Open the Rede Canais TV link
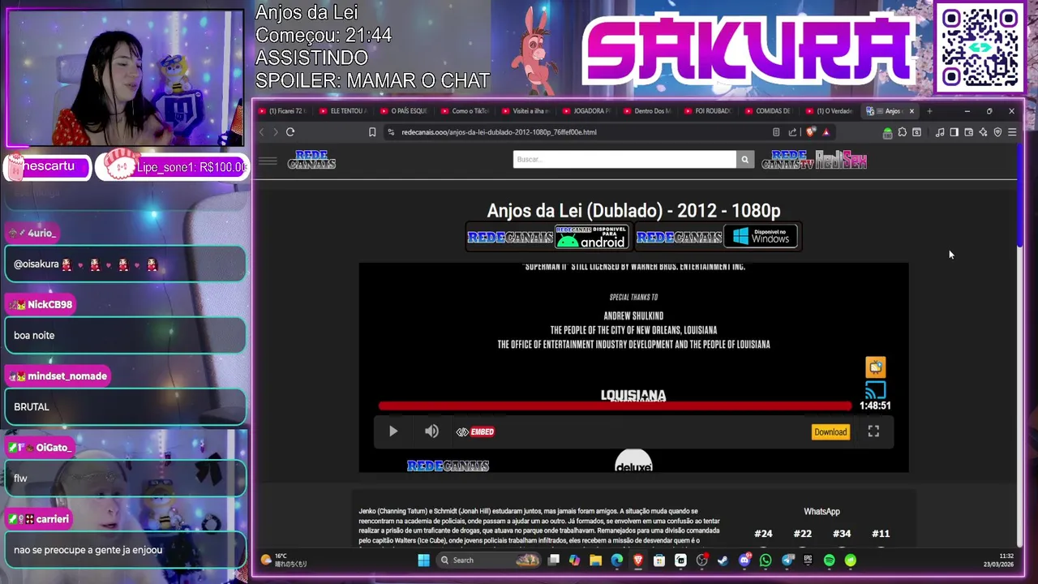Viewport: 1038px width, 584px height. point(787,160)
